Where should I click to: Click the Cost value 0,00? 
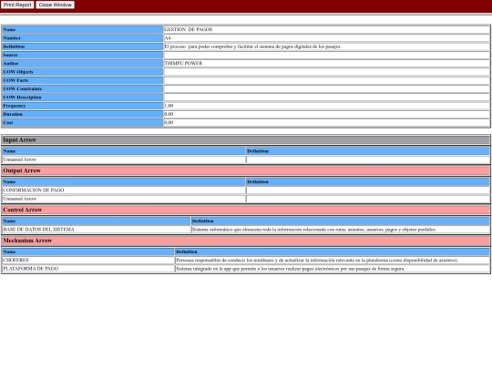[169, 123]
